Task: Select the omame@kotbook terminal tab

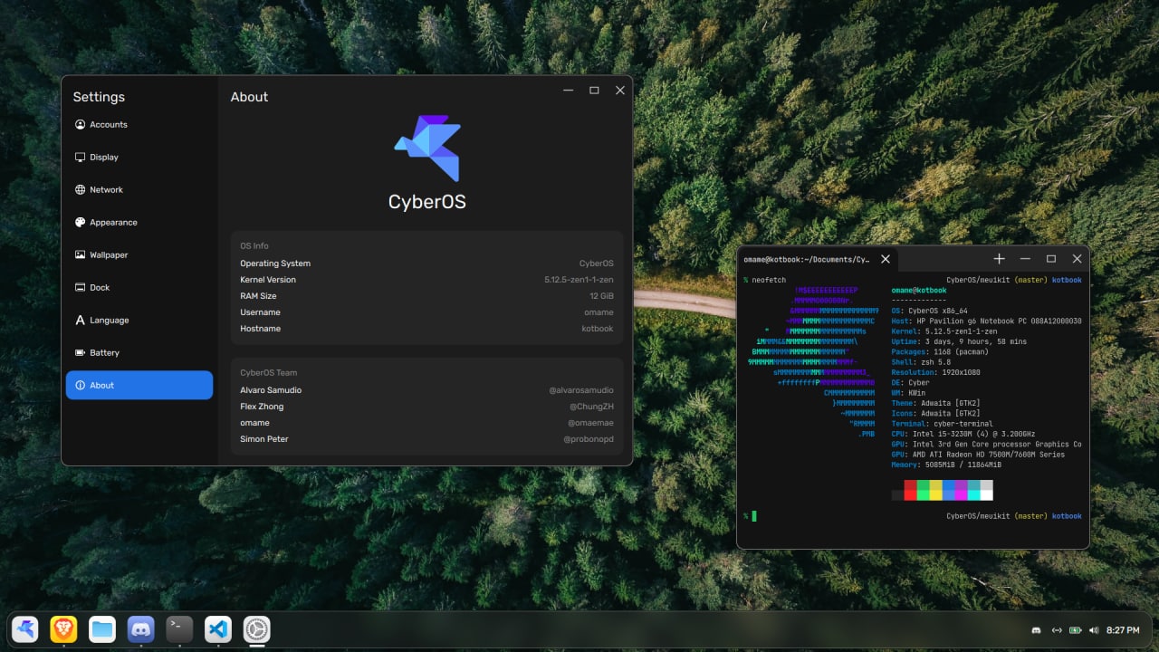Action: coord(819,259)
